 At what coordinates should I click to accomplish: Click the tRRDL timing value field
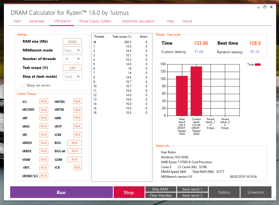pyautogui.click(x=44, y=151)
